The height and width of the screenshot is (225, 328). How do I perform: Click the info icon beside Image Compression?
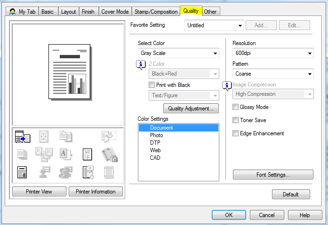click(x=227, y=85)
